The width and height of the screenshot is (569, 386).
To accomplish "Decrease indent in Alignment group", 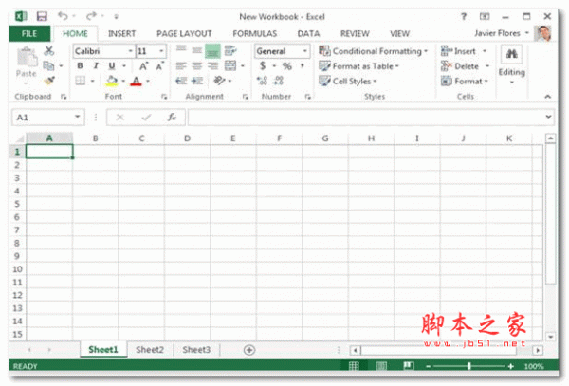I will (x=181, y=81).
